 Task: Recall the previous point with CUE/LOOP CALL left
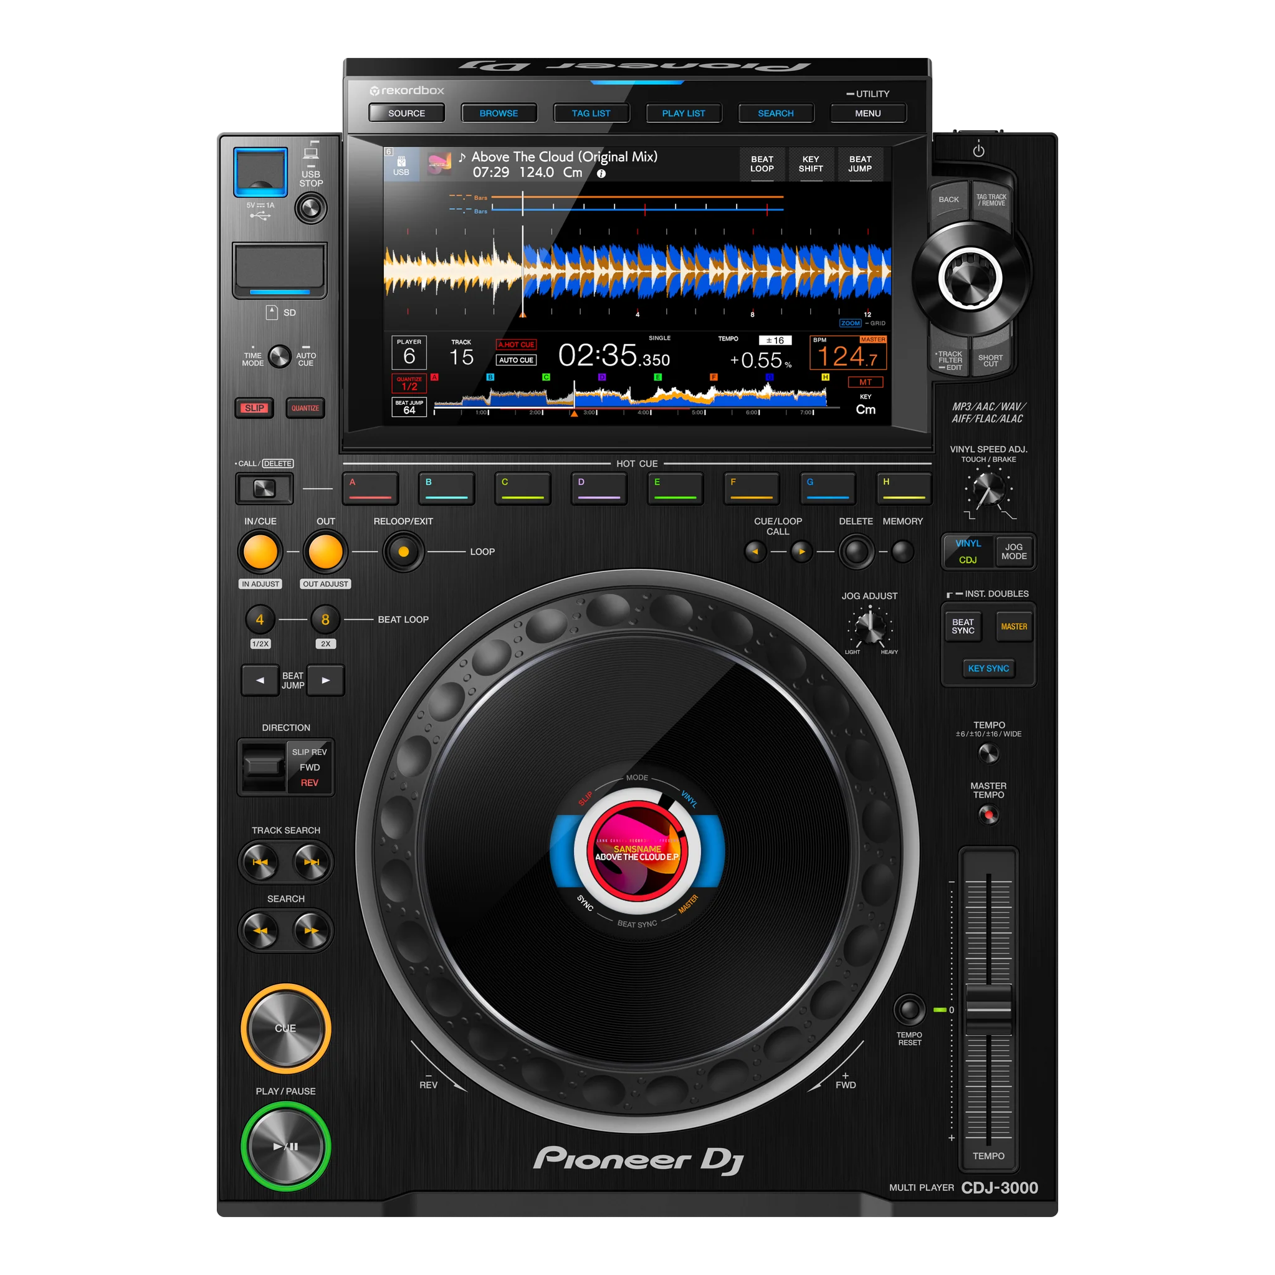tap(756, 551)
